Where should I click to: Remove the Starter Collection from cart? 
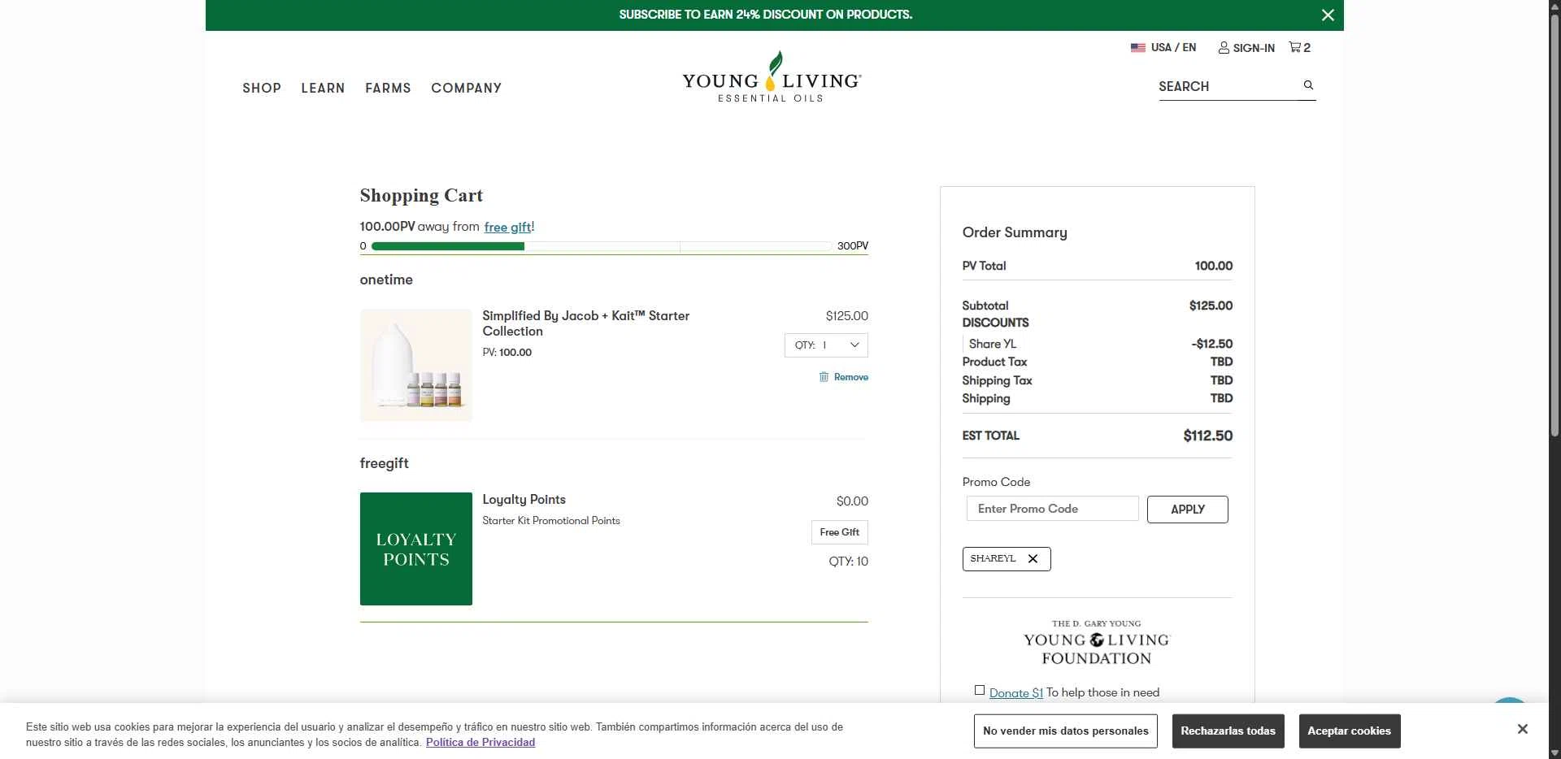pyautogui.click(x=843, y=377)
